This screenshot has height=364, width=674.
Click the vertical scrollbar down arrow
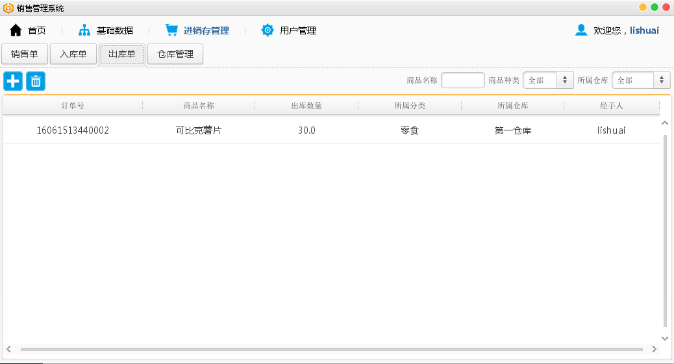(664, 338)
